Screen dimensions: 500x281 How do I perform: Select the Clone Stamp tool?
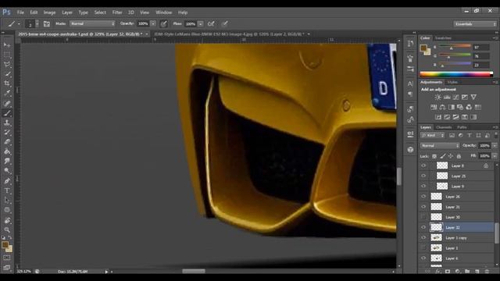coord(7,123)
